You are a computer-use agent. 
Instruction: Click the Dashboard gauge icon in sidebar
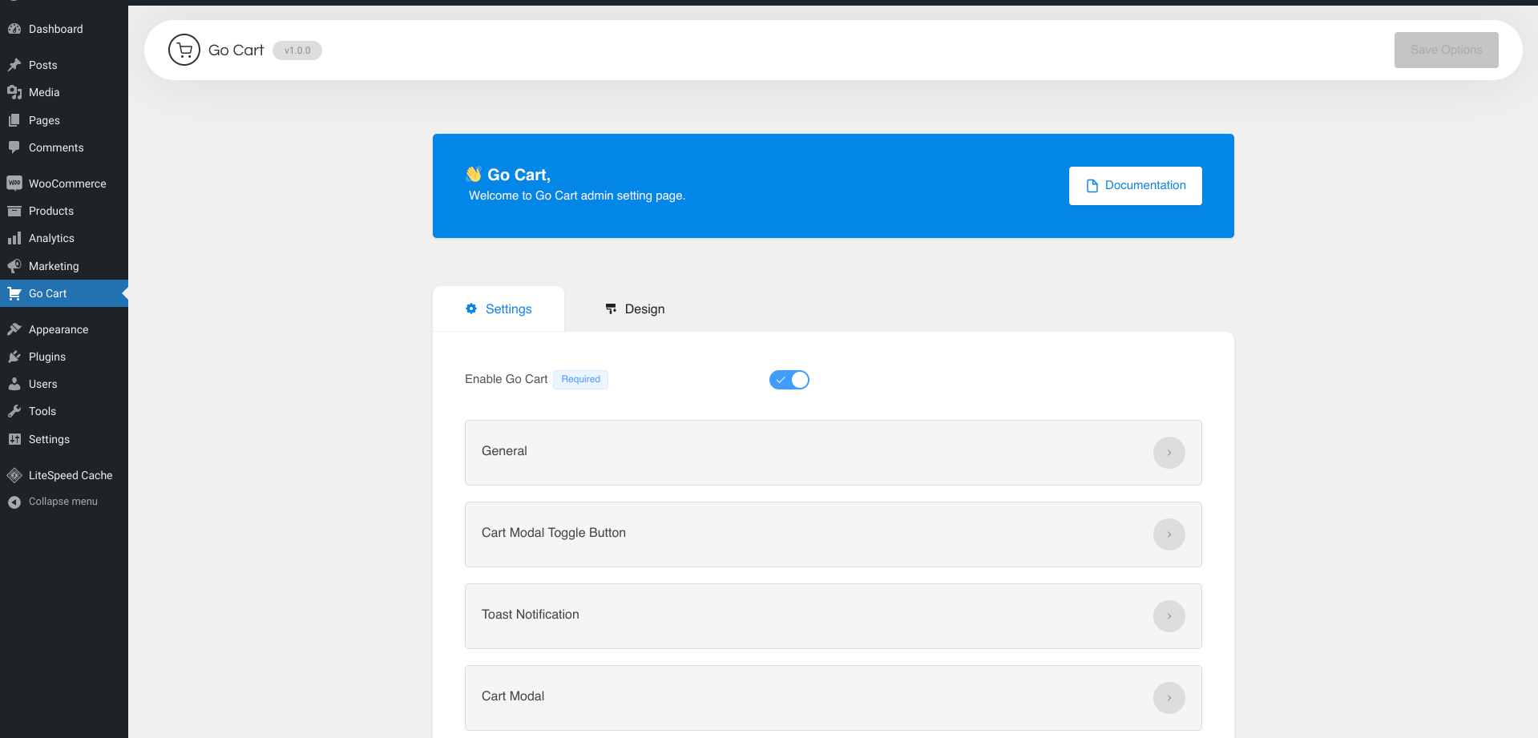[14, 29]
